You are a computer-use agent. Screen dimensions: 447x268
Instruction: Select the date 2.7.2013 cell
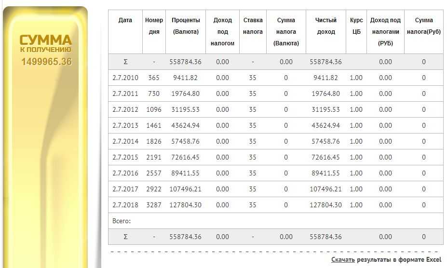pos(125,125)
